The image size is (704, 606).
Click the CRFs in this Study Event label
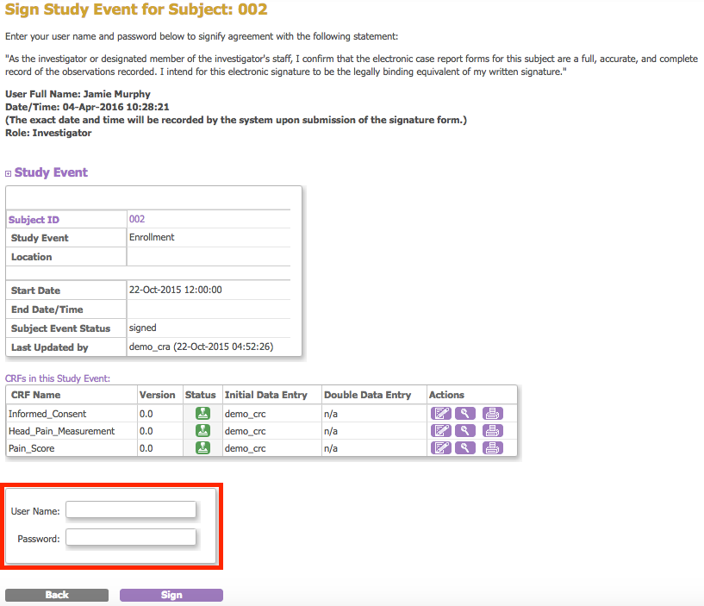tap(58, 378)
